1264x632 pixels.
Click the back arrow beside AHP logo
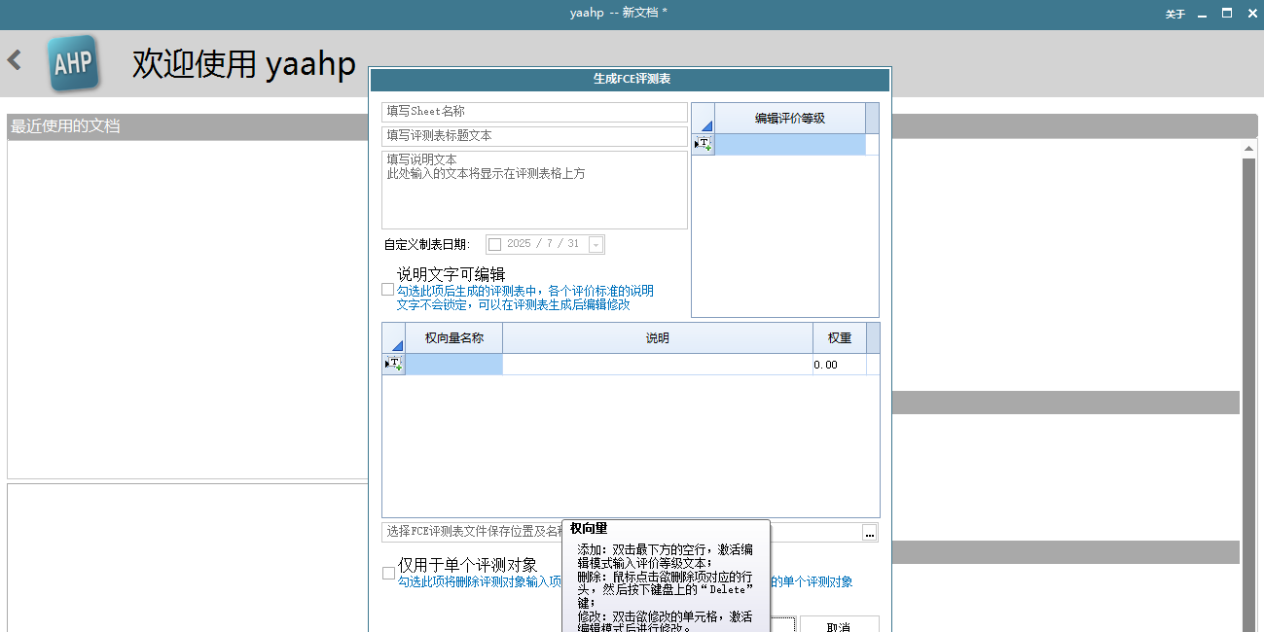click(x=15, y=60)
